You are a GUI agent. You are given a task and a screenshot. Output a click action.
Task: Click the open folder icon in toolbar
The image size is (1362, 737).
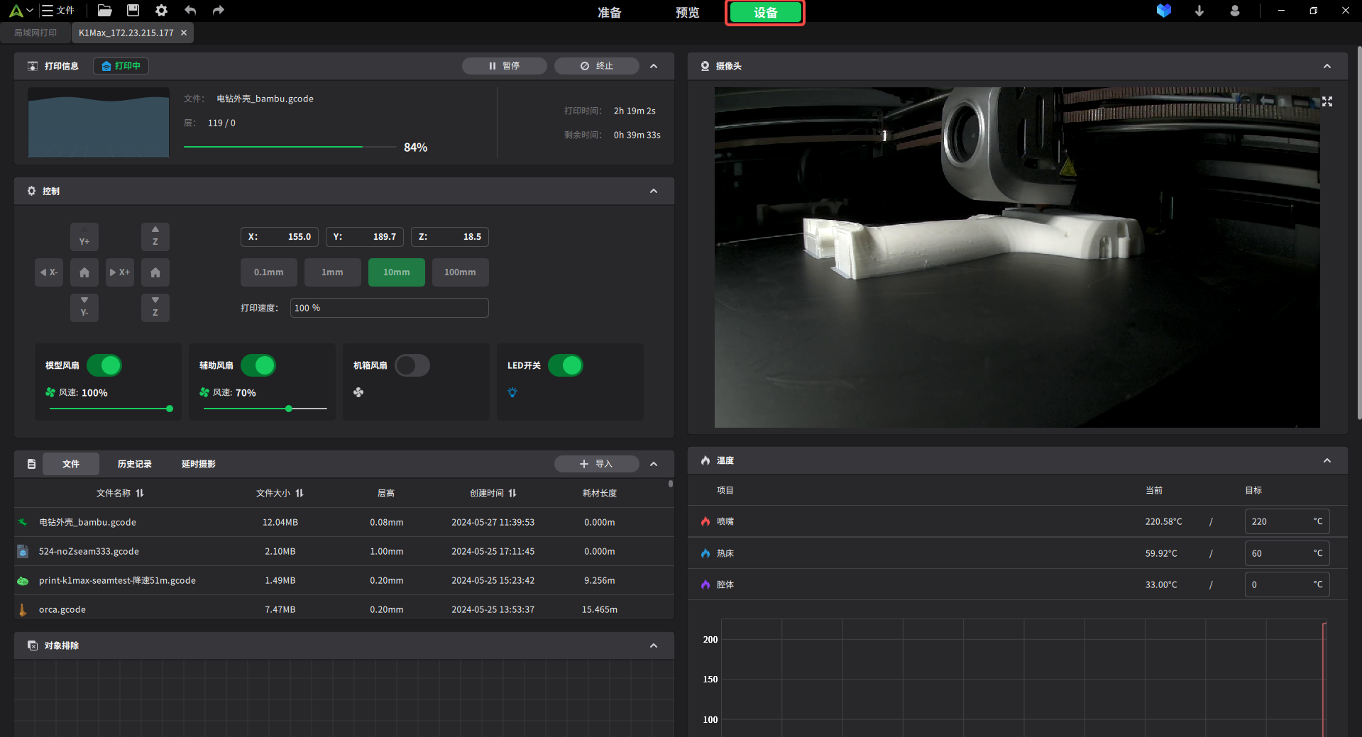pos(104,11)
